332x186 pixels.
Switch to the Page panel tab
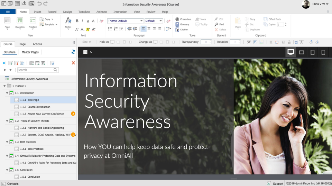(x=22, y=44)
